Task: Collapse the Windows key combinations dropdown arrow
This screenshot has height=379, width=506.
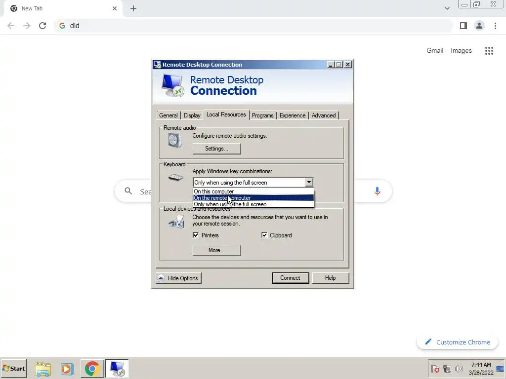Action: (x=309, y=183)
